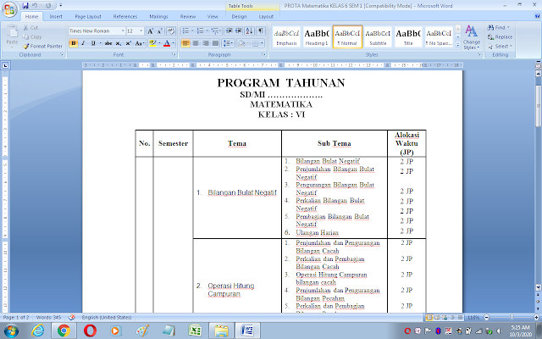The image size is (542, 339).
Task: Open Google Chrome from the taskbar
Action: click(x=64, y=331)
